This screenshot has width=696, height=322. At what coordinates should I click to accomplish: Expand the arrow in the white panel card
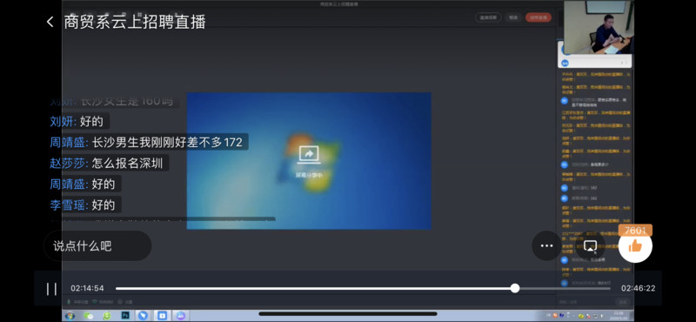626,63
